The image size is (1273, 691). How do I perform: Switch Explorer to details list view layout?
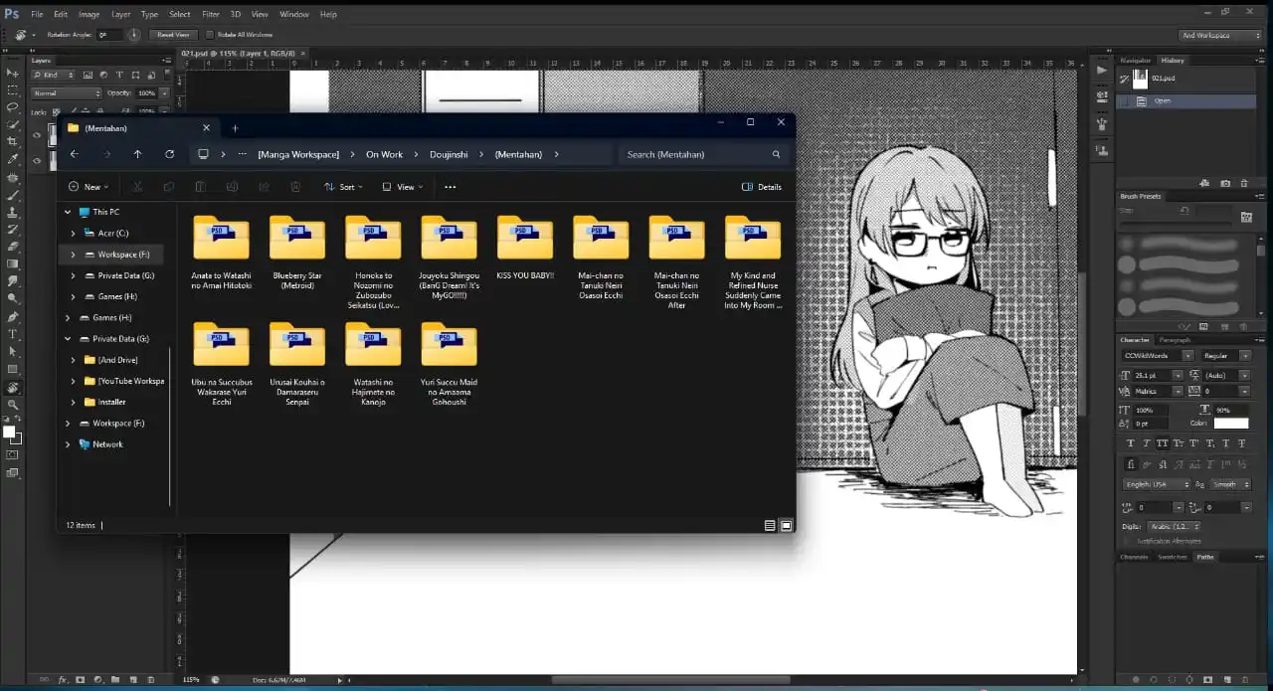pyautogui.click(x=770, y=525)
